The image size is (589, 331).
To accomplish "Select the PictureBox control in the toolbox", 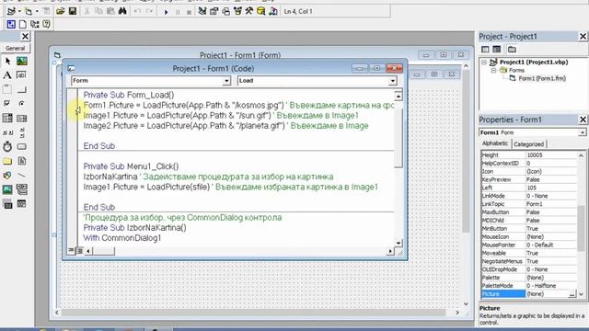I will click(x=22, y=61).
